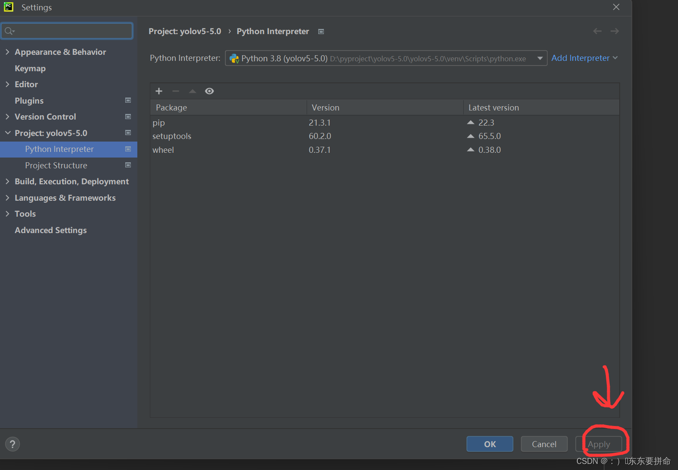678x470 pixels.
Task: Collapse the Project: yolov5-5.0 section
Action: pos(7,133)
